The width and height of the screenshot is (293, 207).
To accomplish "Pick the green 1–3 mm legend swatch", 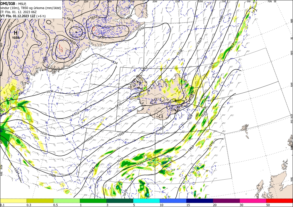I will (x=93, y=201).
